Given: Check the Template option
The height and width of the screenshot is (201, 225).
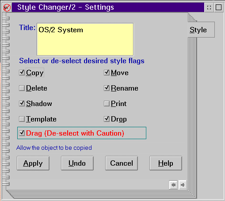Looking at the screenshot, I should click(22, 119).
